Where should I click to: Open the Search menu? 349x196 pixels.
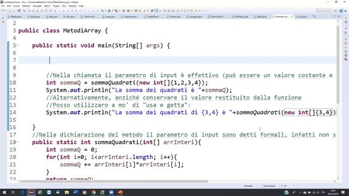(47, 6)
